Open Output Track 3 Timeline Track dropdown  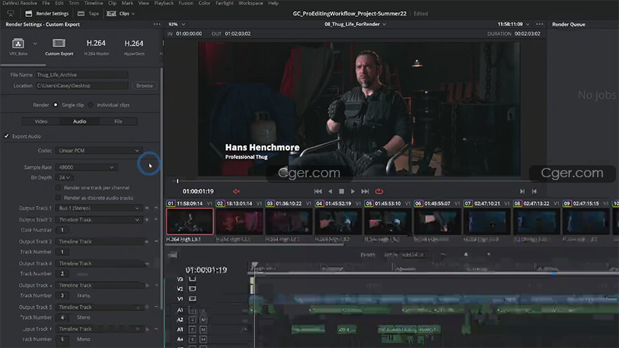click(98, 241)
